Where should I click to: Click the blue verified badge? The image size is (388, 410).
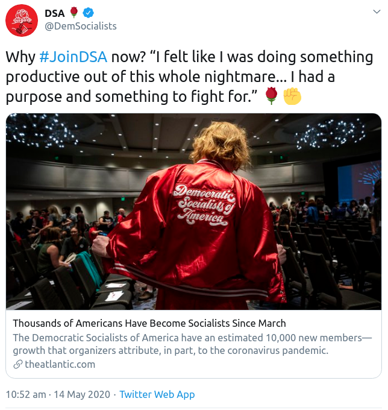click(89, 13)
